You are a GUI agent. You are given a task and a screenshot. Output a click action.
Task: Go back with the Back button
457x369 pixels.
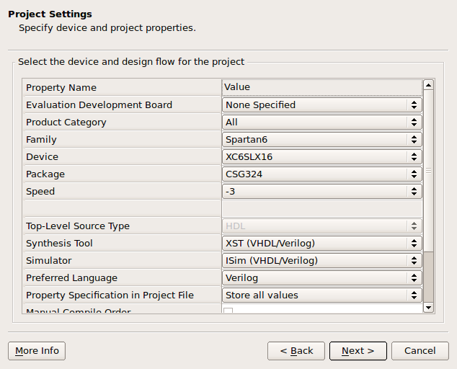296,351
